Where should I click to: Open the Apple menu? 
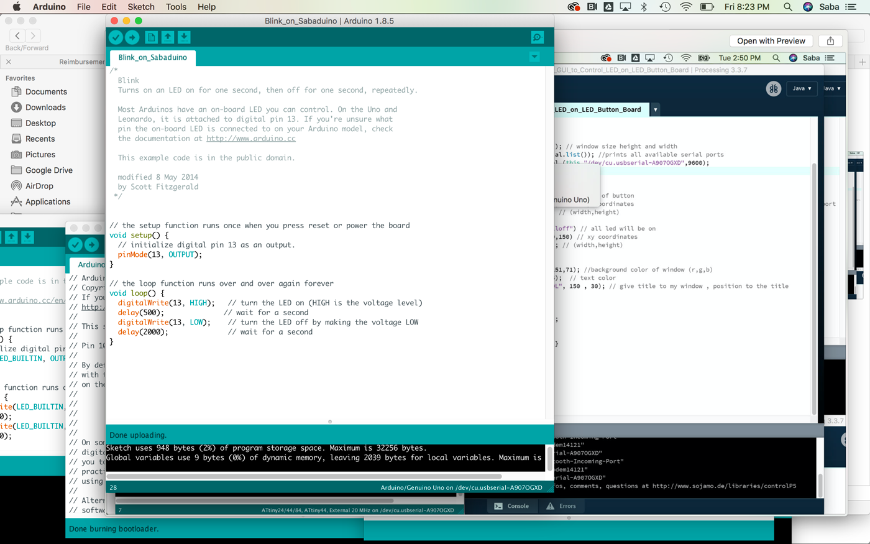coord(16,7)
